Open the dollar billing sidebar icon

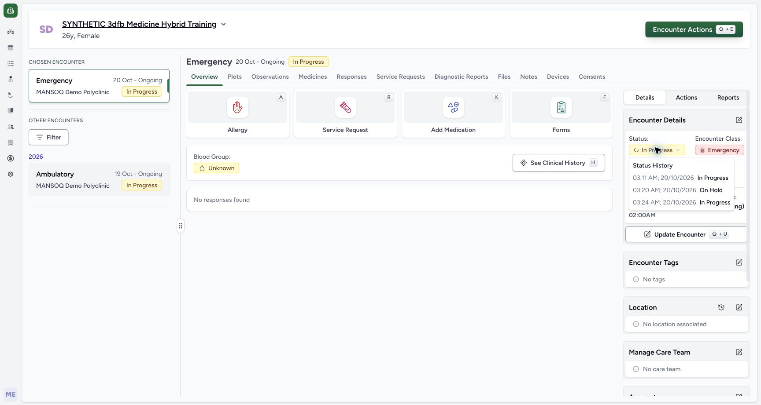11,158
